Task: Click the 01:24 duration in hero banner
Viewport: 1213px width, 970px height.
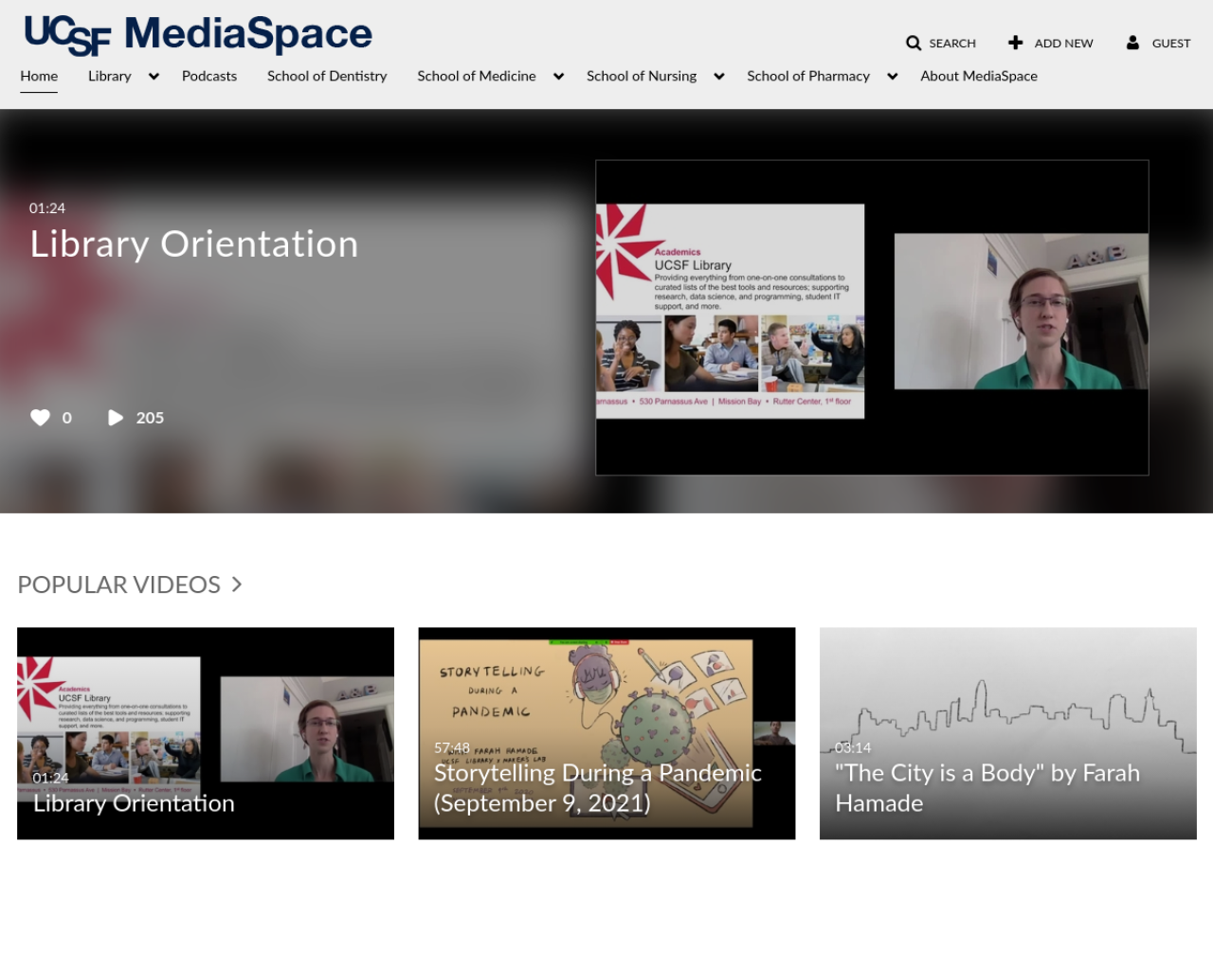Action: [x=47, y=208]
